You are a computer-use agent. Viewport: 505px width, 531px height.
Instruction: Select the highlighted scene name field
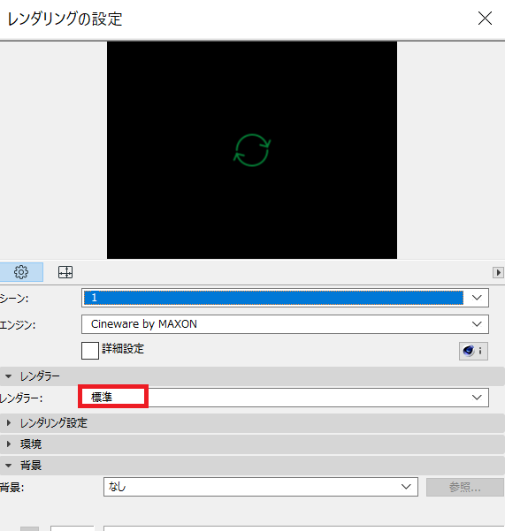(x=273, y=298)
